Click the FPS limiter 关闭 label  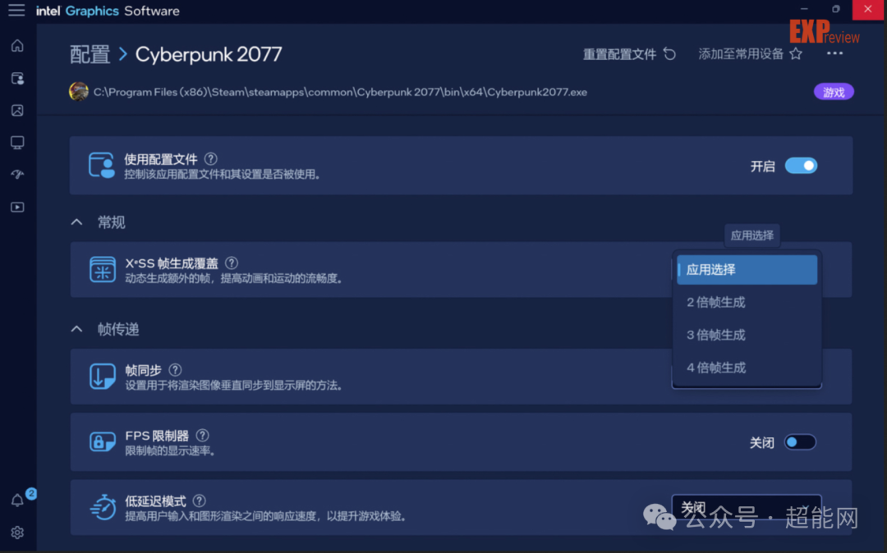pyautogui.click(x=761, y=442)
